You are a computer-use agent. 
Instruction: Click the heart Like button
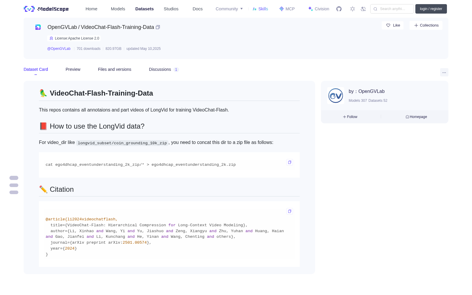pyautogui.click(x=393, y=25)
